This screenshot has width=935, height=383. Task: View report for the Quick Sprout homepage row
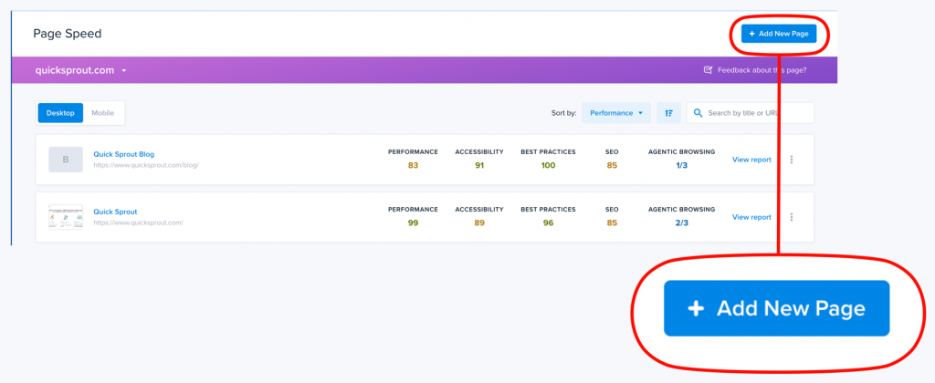click(751, 217)
